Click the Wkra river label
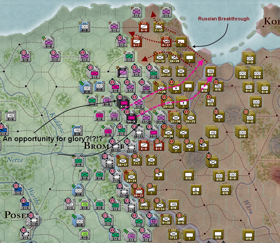The height and width of the screenshot is (243, 280). click(248, 207)
